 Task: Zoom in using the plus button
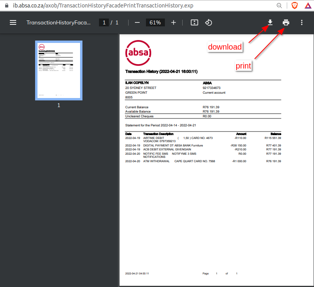pyautogui.click(x=174, y=22)
